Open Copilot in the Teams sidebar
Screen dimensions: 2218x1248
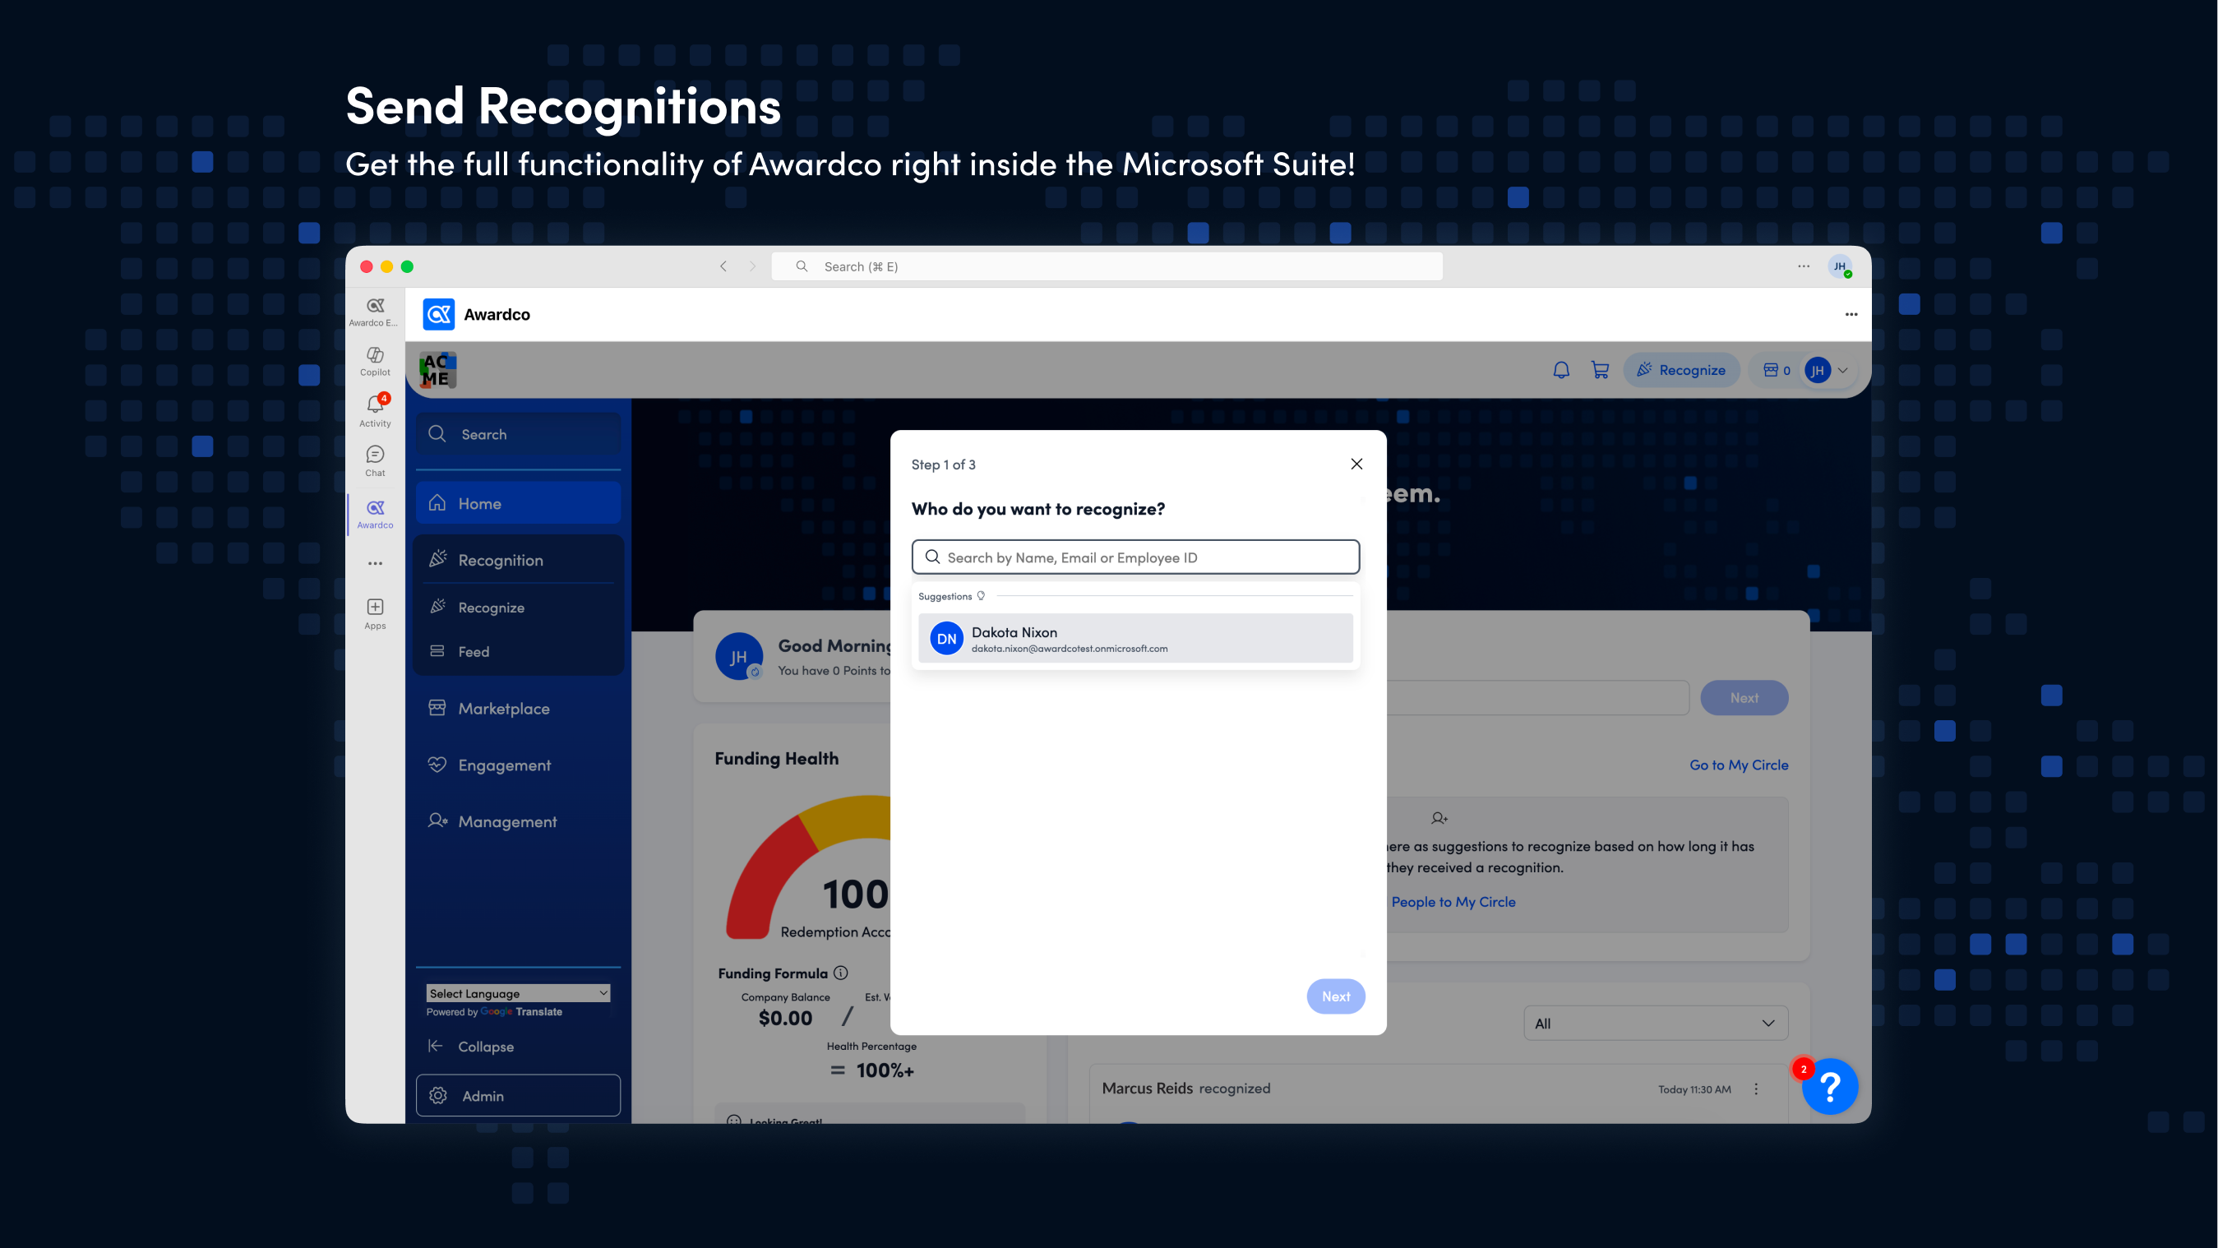coord(376,361)
